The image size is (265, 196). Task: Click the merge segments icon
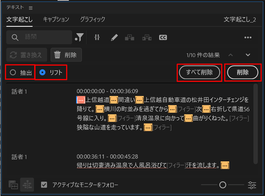tap(130, 37)
